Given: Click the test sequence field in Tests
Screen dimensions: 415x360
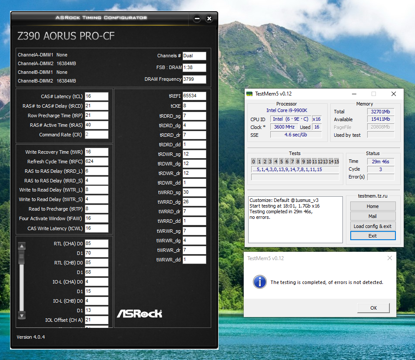Looking at the screenshot, I should pos(295,169).
